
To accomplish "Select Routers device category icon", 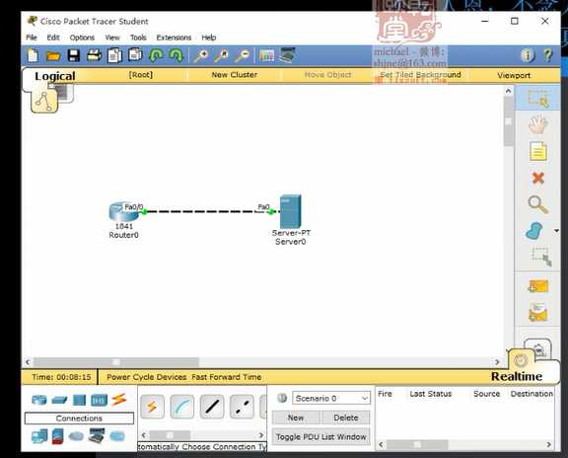I will pos(39,400).
